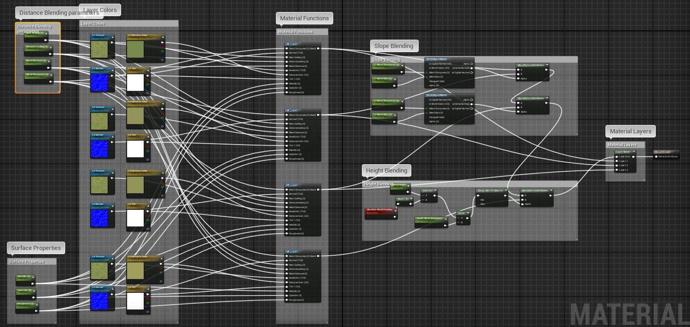
Task: Select the white L3 Tint color swatch
Action: coord(135,218)
